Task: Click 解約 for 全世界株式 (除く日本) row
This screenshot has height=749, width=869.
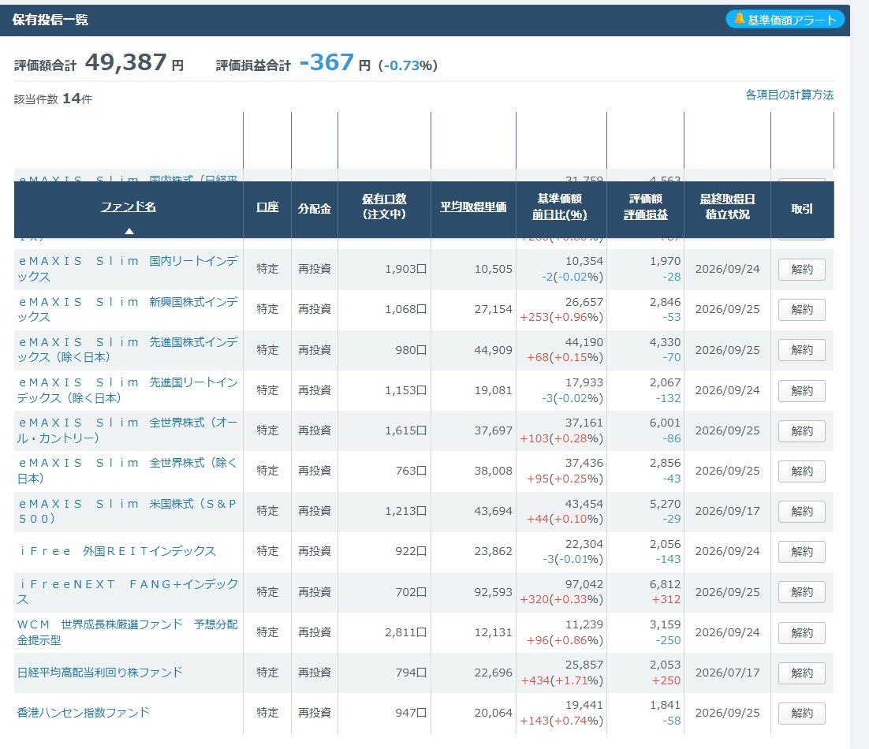Action: point(801,471)
